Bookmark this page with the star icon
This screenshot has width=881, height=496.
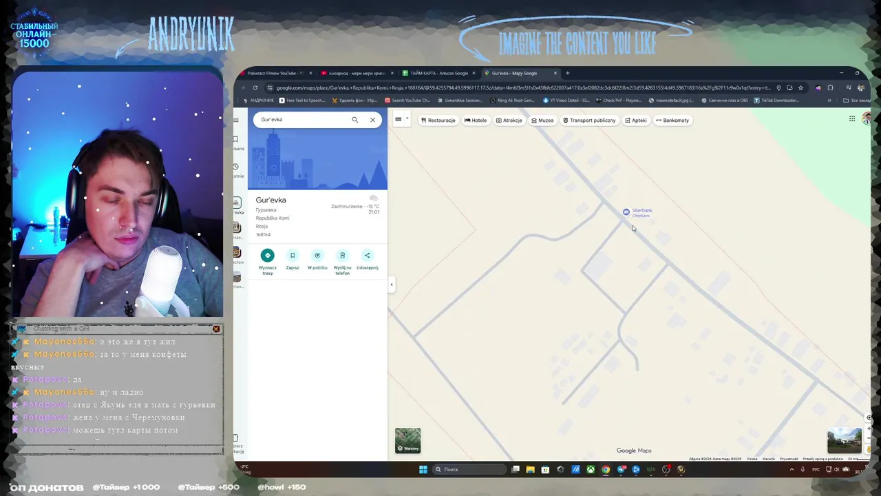coord(800,87)
